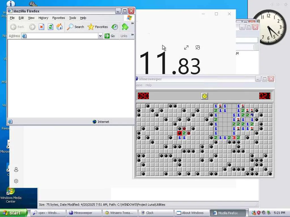Open the Windows Media Center desktop shortcut
This screenshot has height=217, width=290.
(x=11, y=195)
